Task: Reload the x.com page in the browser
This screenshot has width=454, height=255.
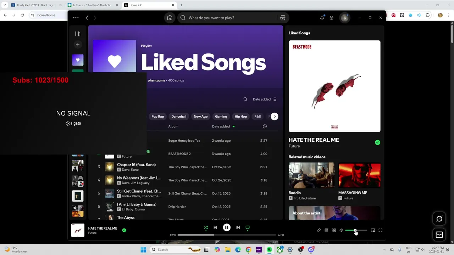Action: tap(22, 15)
